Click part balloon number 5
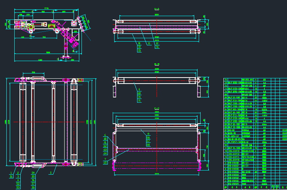 coord(51,173)
